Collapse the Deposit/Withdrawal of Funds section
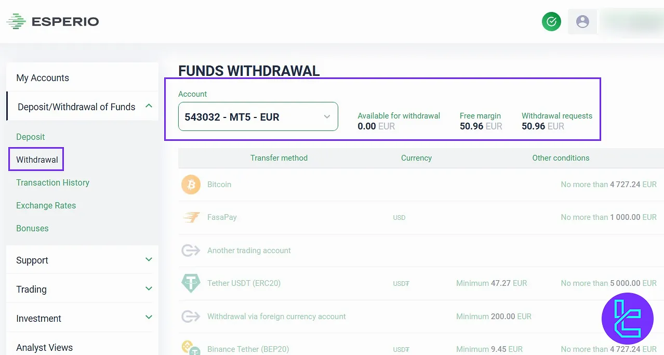The width and height of the screenshot is (664, 355). [149, 106]
